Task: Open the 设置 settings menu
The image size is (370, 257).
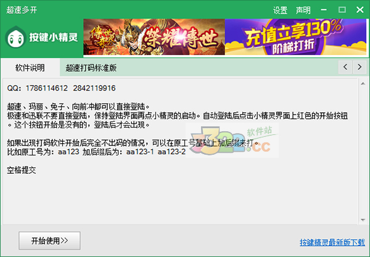Action: click(x=280, y=10)
